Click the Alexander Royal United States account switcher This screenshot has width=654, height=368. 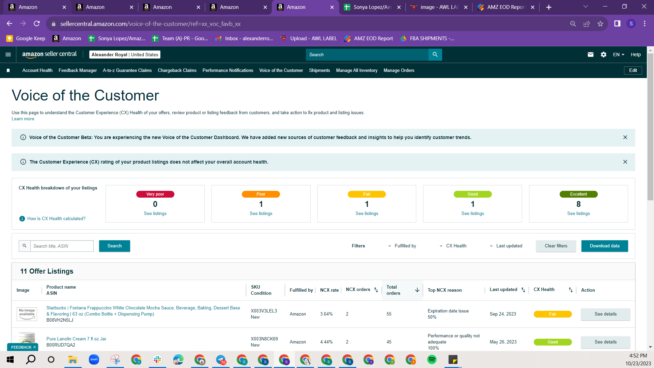coord(125,55)
